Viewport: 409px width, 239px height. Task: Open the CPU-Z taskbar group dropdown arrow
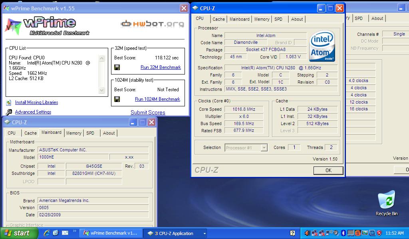point(204,233)
